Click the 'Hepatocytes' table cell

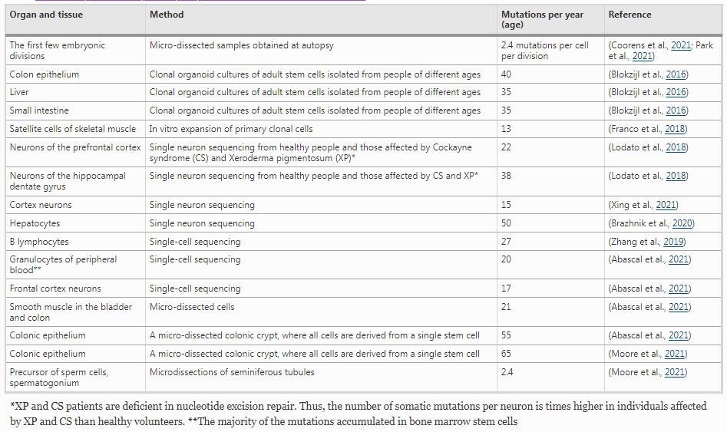(35, 223)
